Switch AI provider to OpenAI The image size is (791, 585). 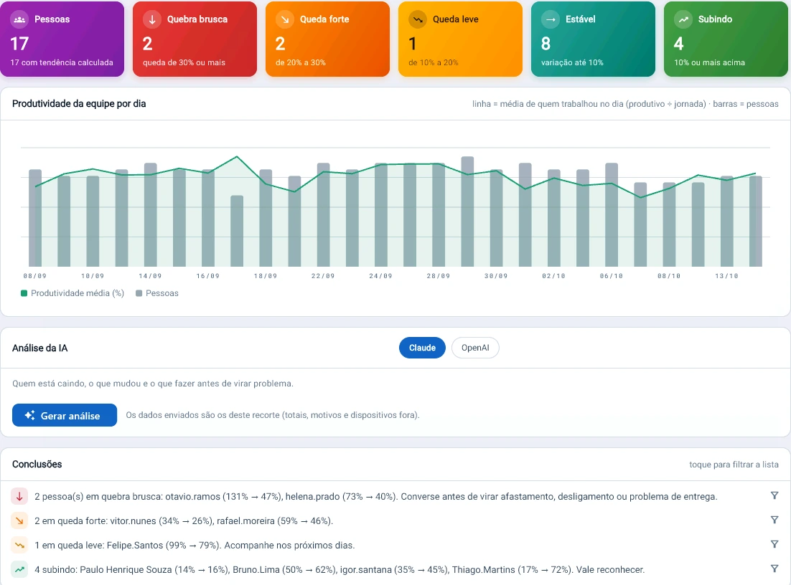(475, 348)
